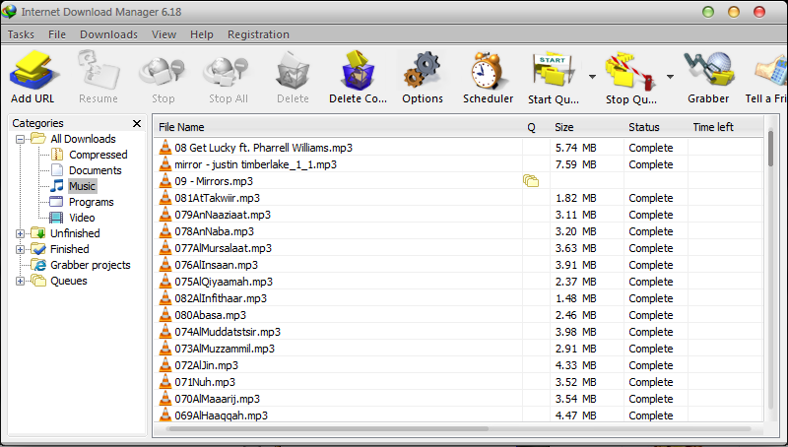Select file 077AlMursalaat.mp3
Image resolution: width=788 pixels, height=447 pixels.
(224, 248)
